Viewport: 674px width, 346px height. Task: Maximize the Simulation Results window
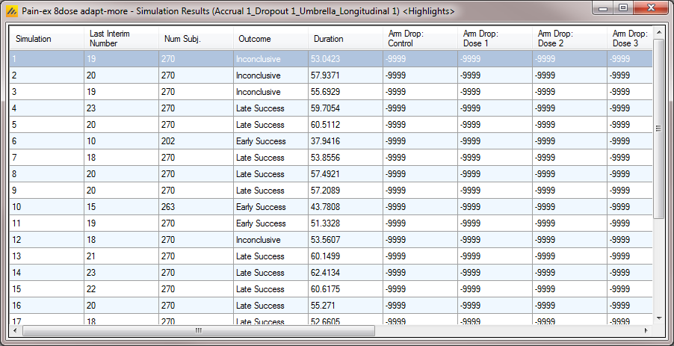point(622,8)
